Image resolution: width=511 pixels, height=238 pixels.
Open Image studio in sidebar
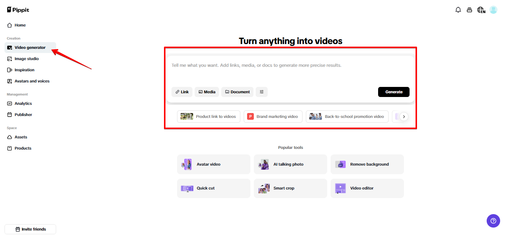point(30,59)
